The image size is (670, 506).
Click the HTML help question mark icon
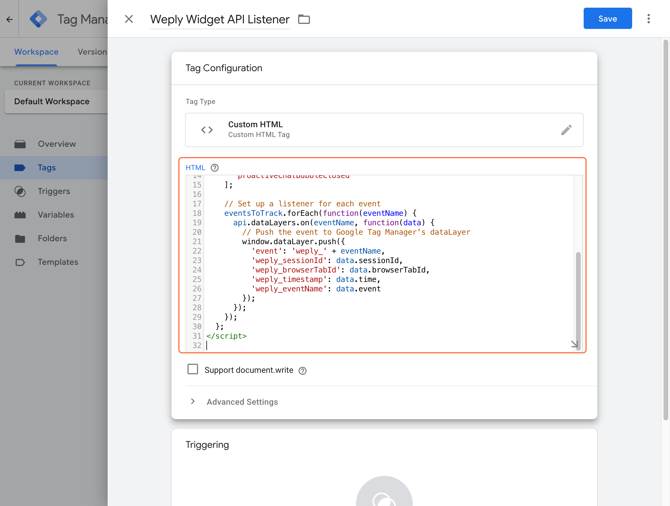tap(214, 168)
